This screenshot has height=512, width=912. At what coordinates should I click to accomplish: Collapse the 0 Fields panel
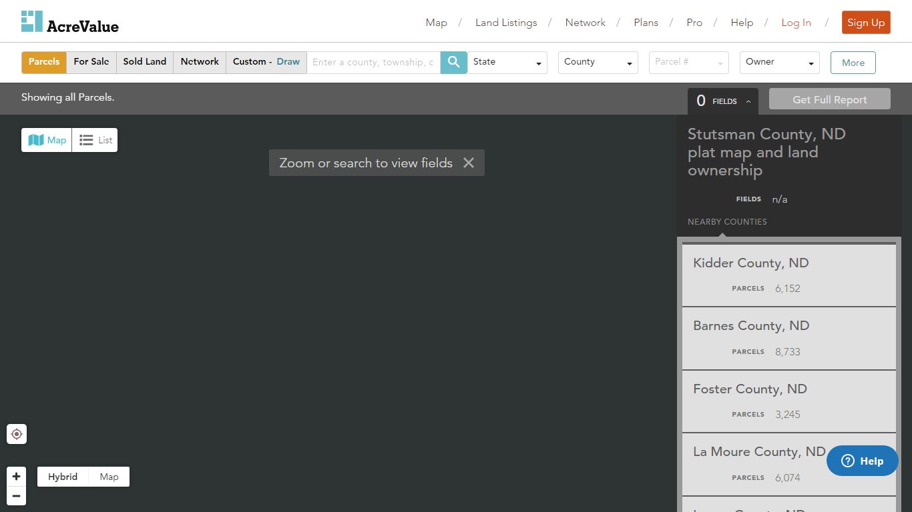pos(723,101)
